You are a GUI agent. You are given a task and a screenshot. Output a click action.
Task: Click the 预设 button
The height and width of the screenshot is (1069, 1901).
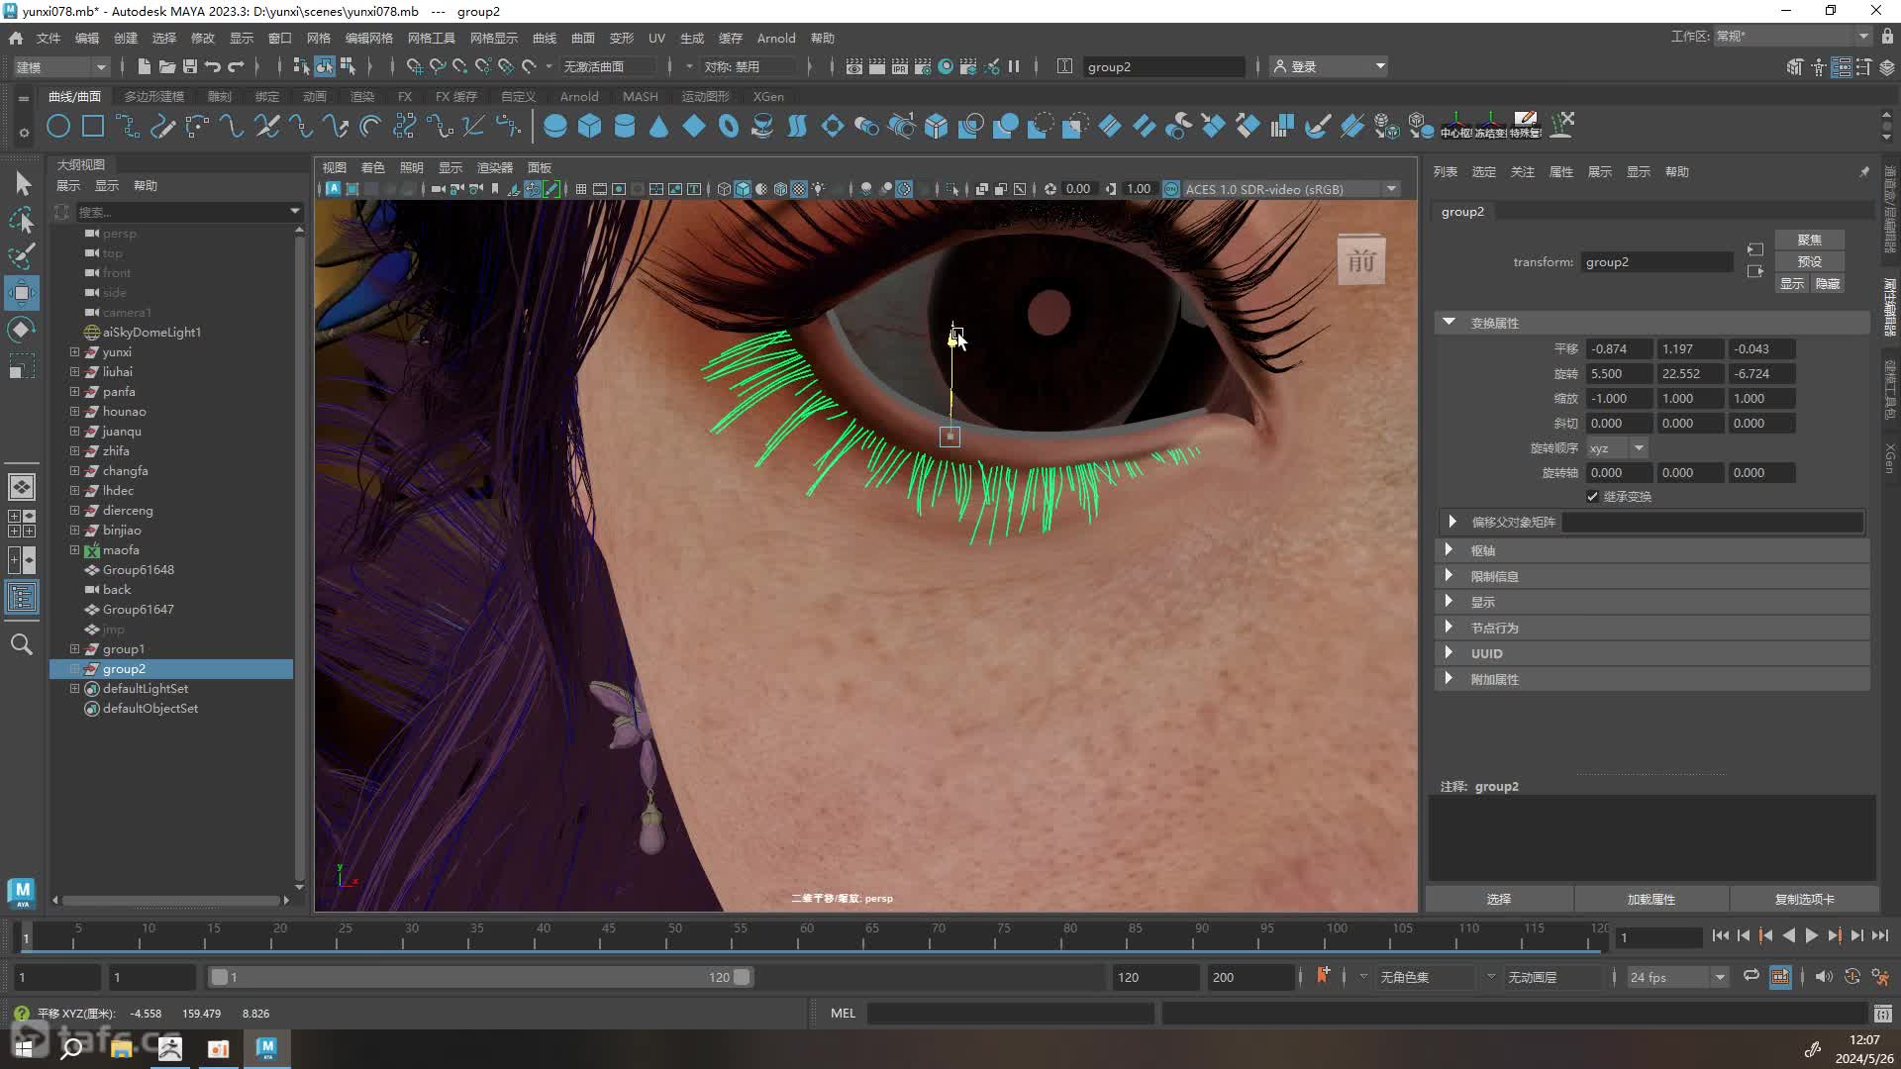1809,261
